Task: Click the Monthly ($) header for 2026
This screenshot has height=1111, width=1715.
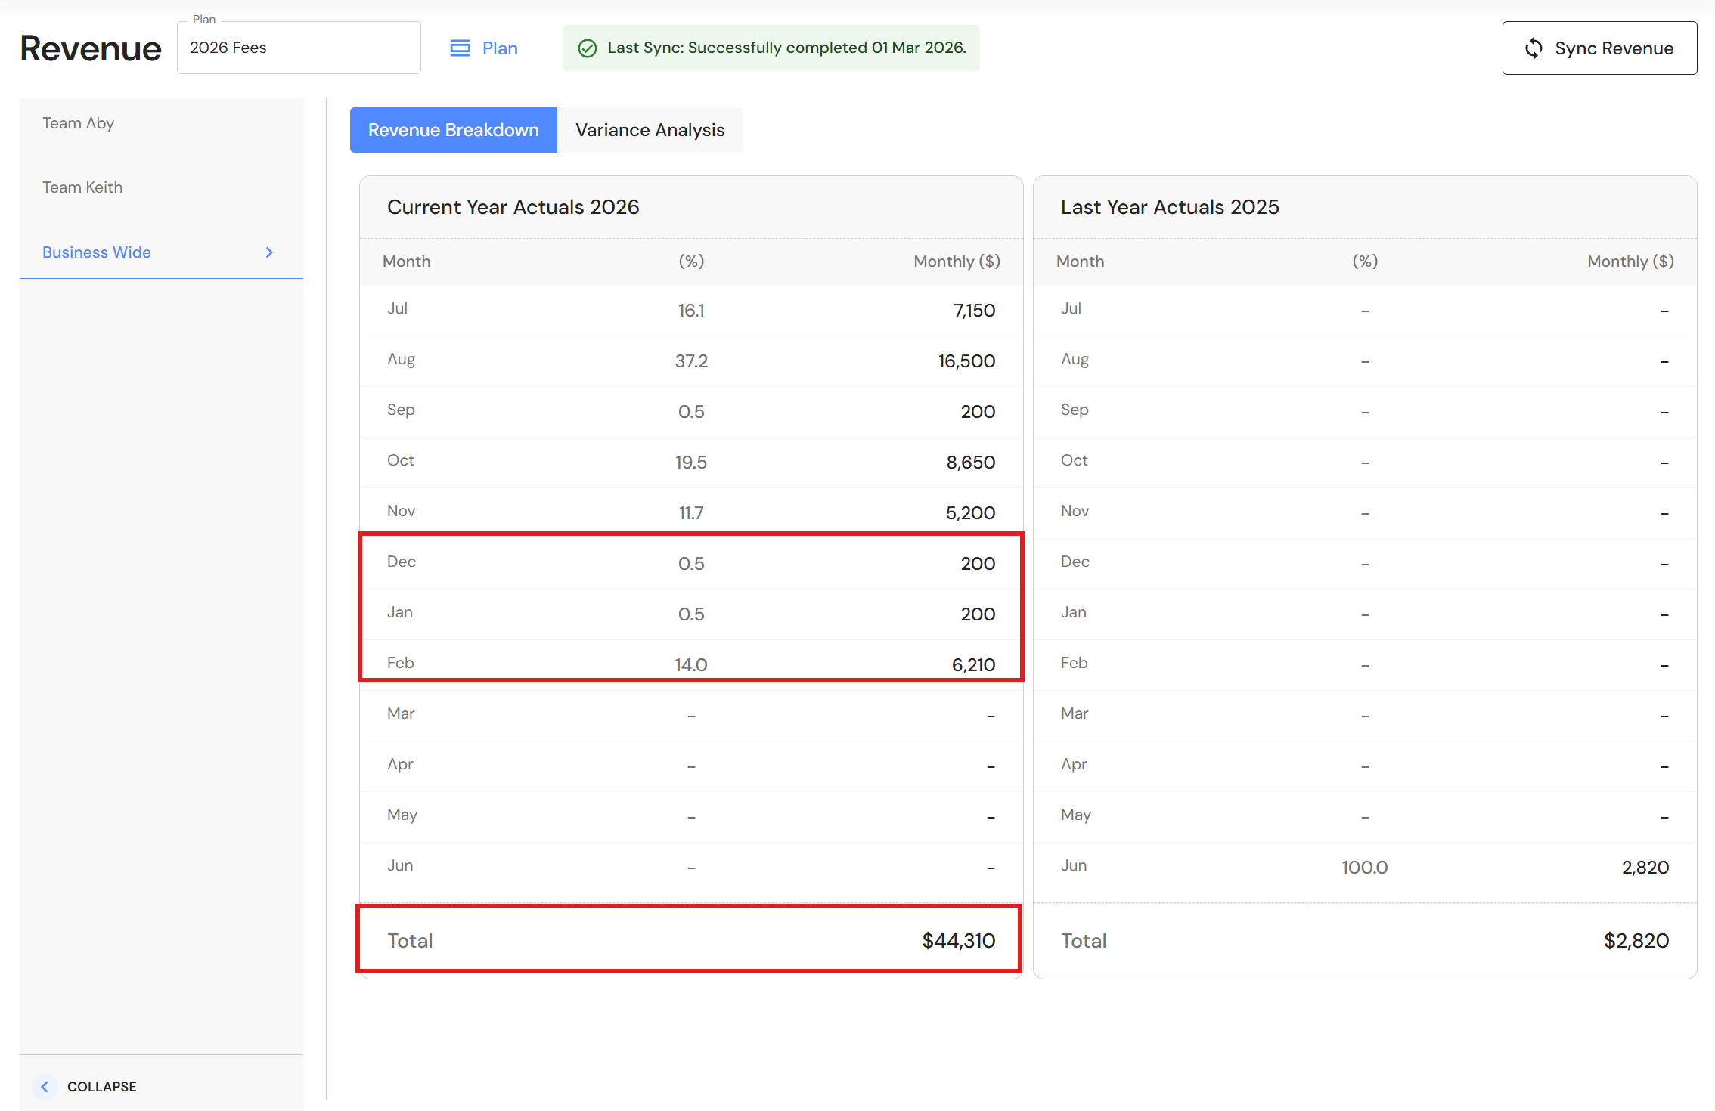Action: coord(957,262)
